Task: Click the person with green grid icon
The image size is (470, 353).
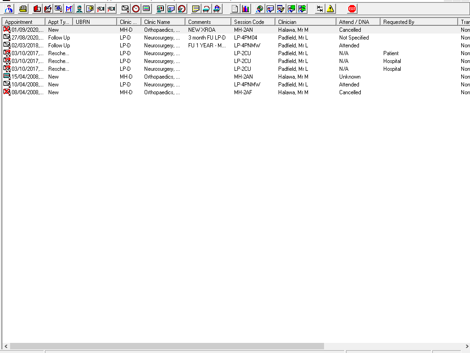Action: (x=291, y=9)
